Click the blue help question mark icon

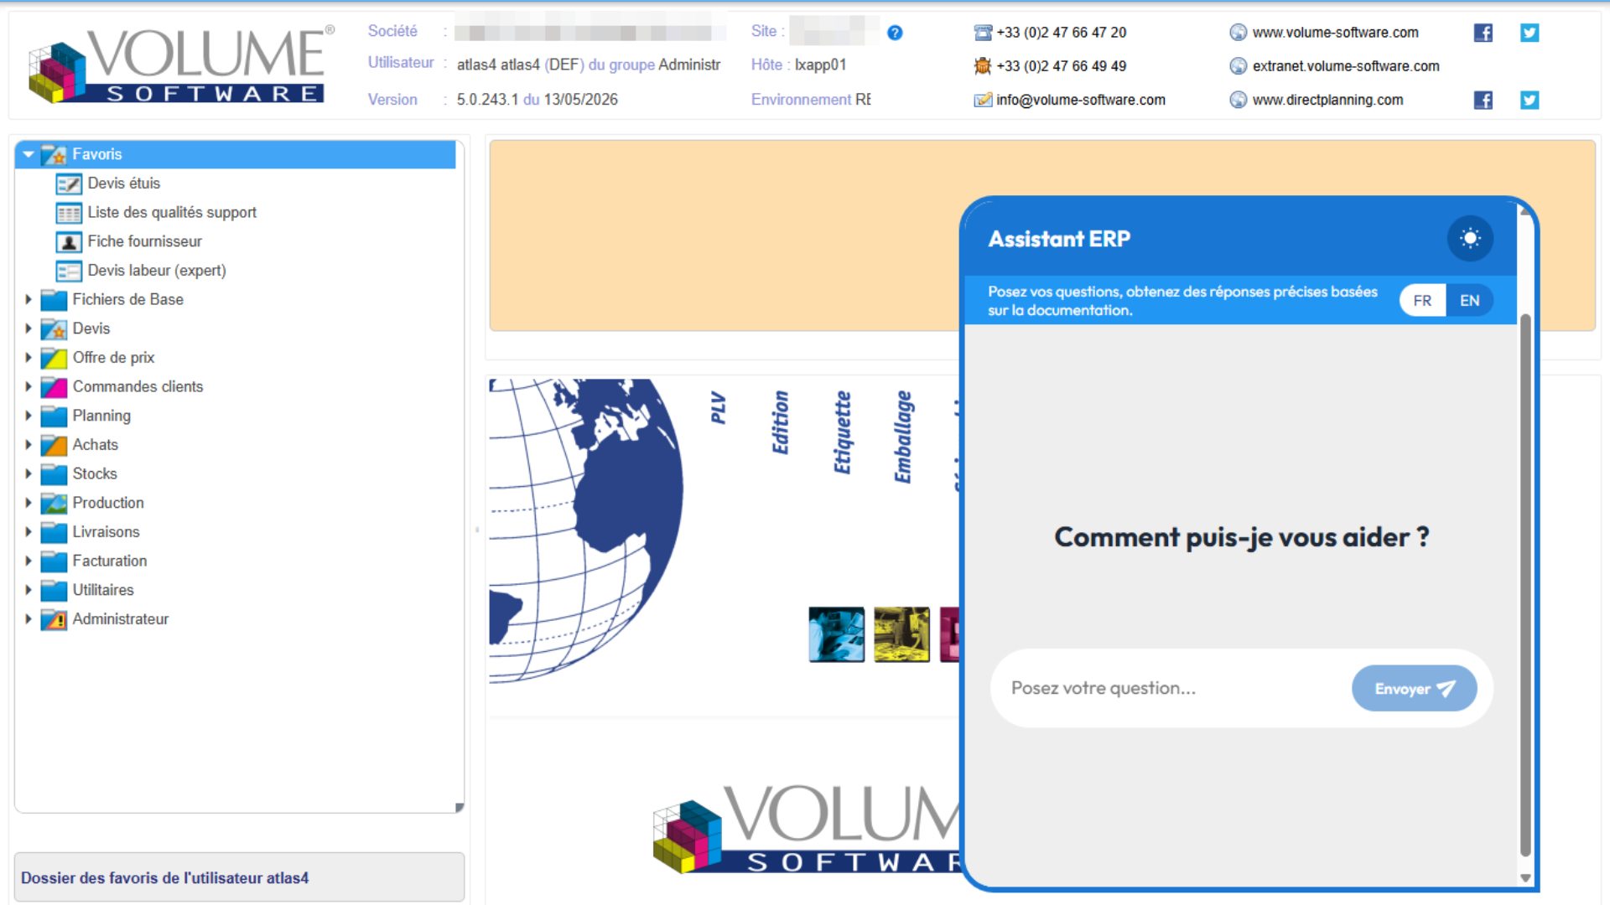(x=895, y=33)
